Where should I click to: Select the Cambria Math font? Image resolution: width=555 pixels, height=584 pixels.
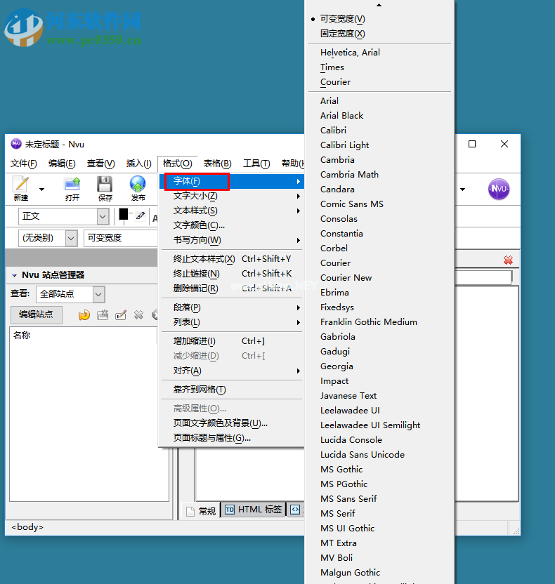379,175
